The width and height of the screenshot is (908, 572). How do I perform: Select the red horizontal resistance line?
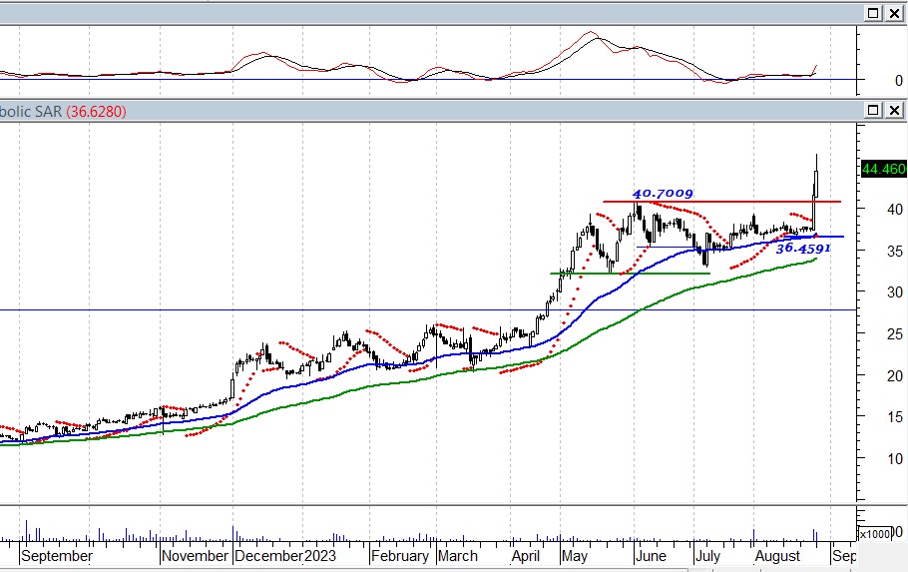click(x=718, y=203)
